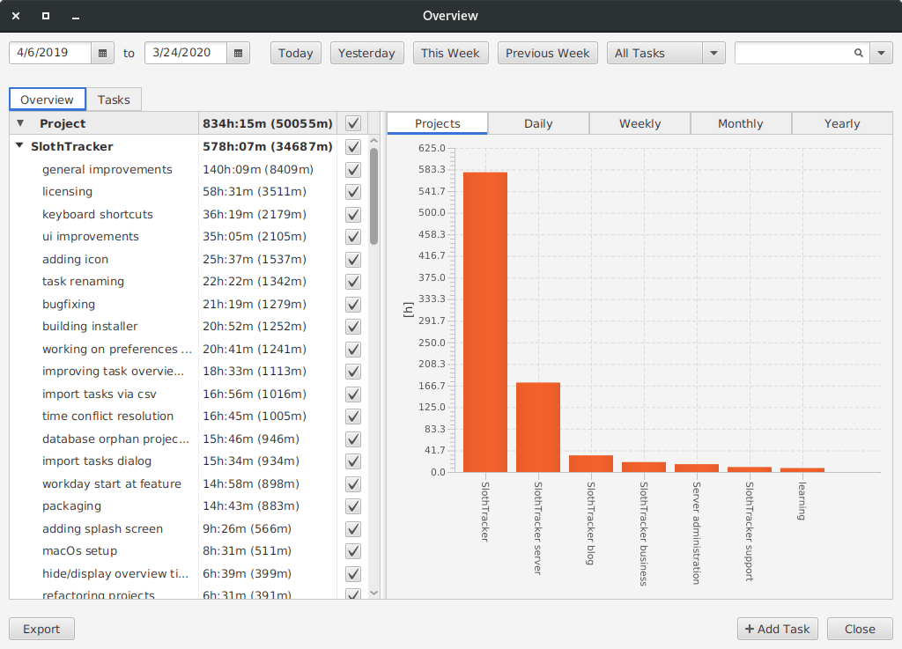Toggle the adding icon checkbox
Screen dimensions: 902x649
(x=353, y=259)
